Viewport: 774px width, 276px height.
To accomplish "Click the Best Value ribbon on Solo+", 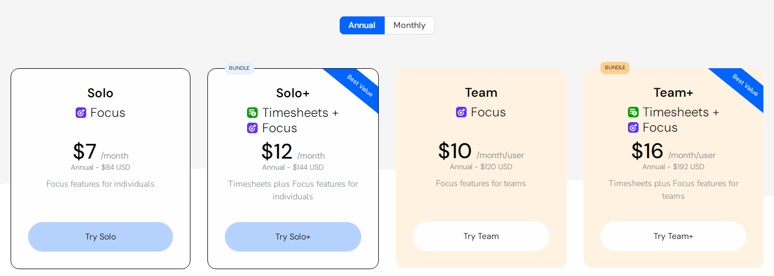I will [360, 86].
